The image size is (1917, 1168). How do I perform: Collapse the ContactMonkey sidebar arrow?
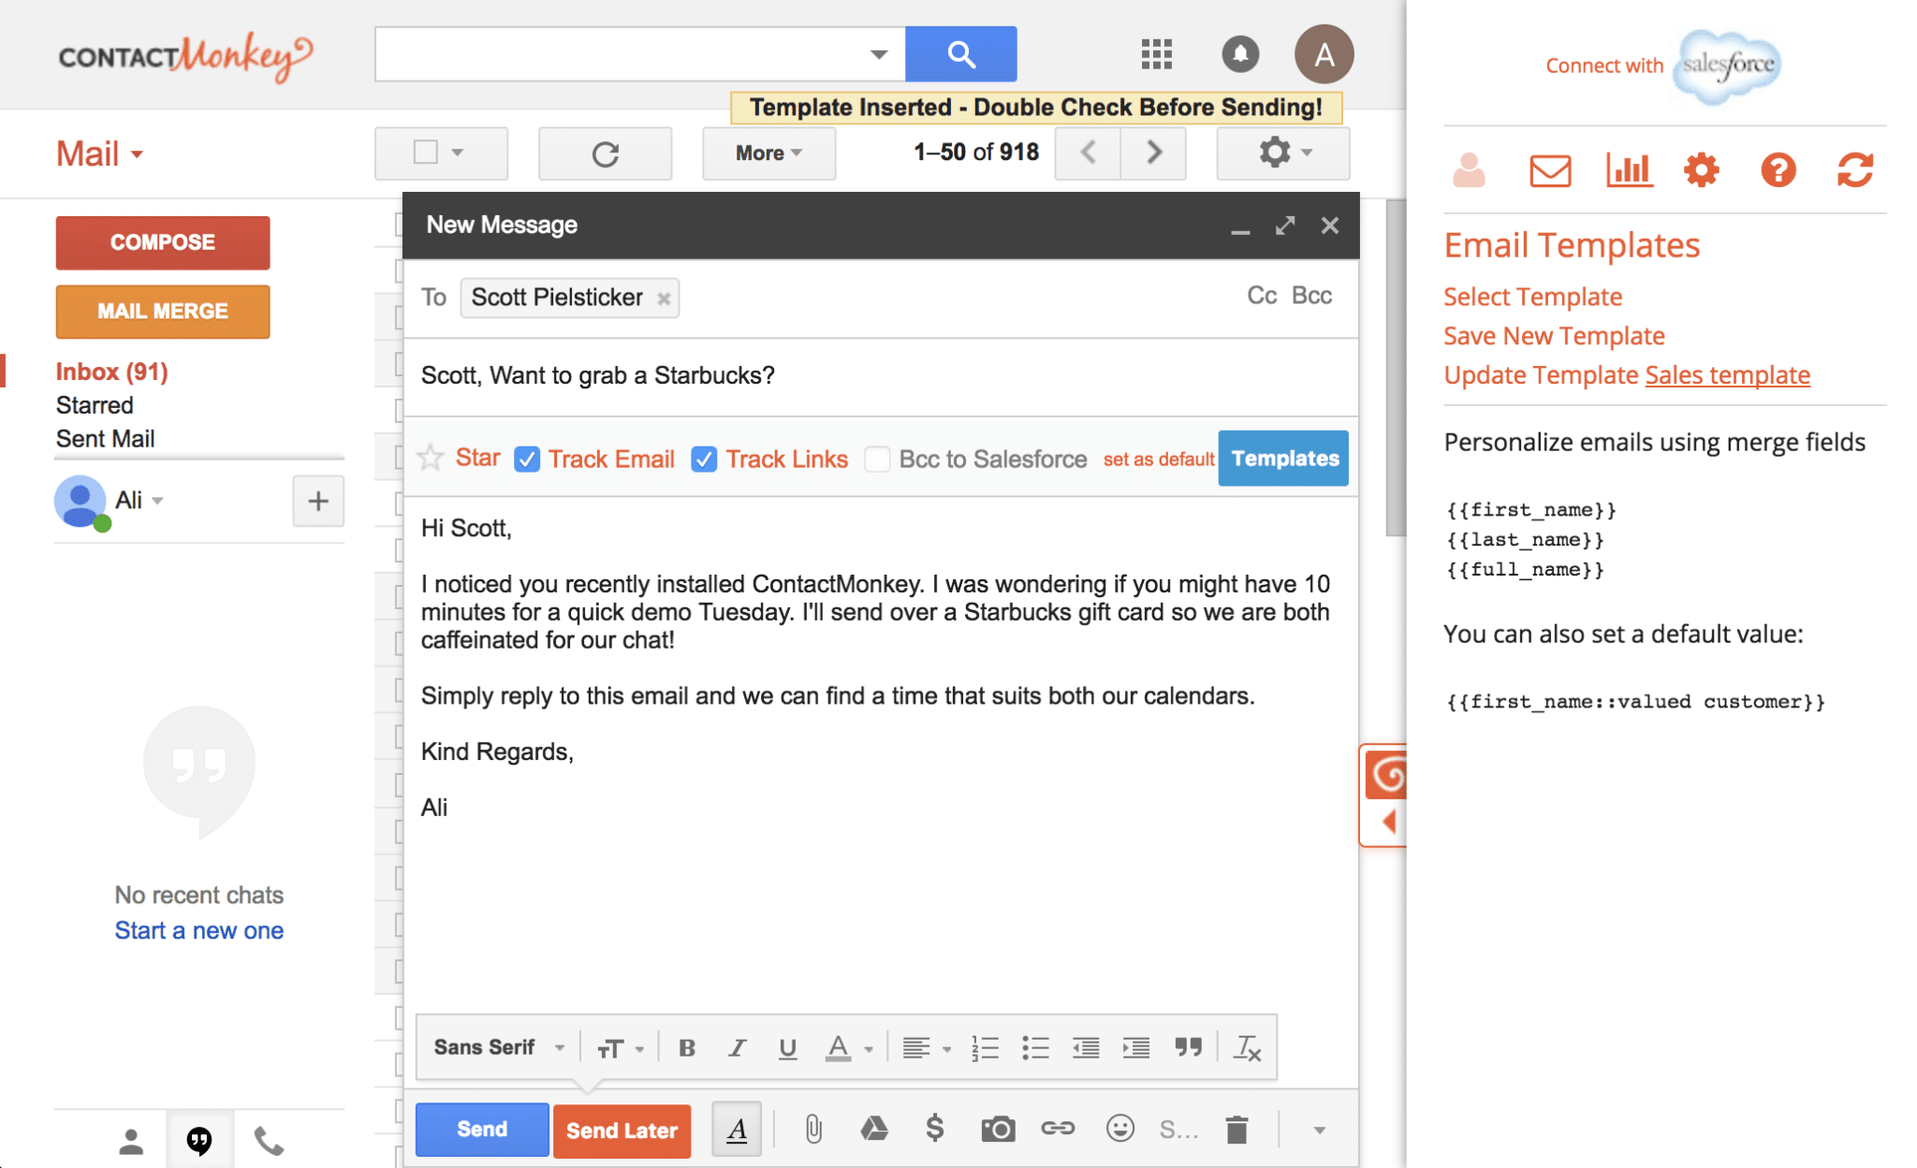1389,822
